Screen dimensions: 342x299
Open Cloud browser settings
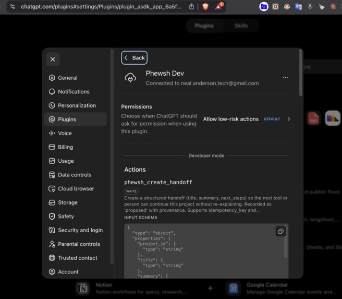pyautogui.click(x=75, y=189)
